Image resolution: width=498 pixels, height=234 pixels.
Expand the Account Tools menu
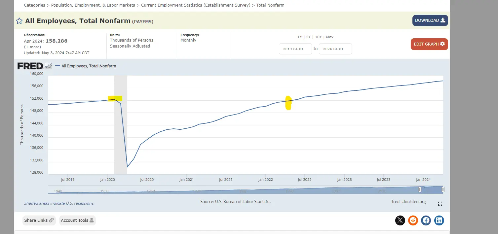click(77, 220)
